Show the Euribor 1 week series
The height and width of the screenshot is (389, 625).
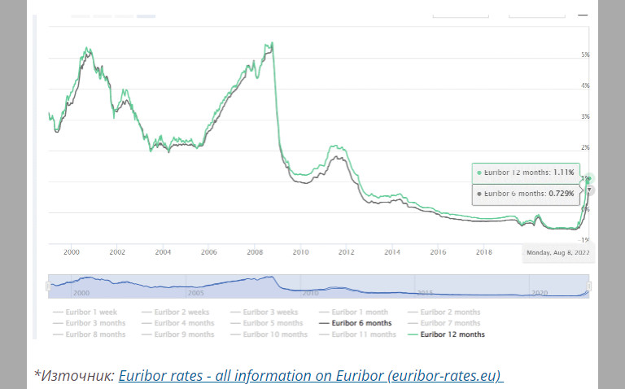point(91,312)
